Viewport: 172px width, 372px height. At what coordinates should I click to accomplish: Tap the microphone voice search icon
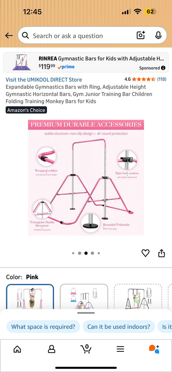pyautogui.click(x=158, y=36)
